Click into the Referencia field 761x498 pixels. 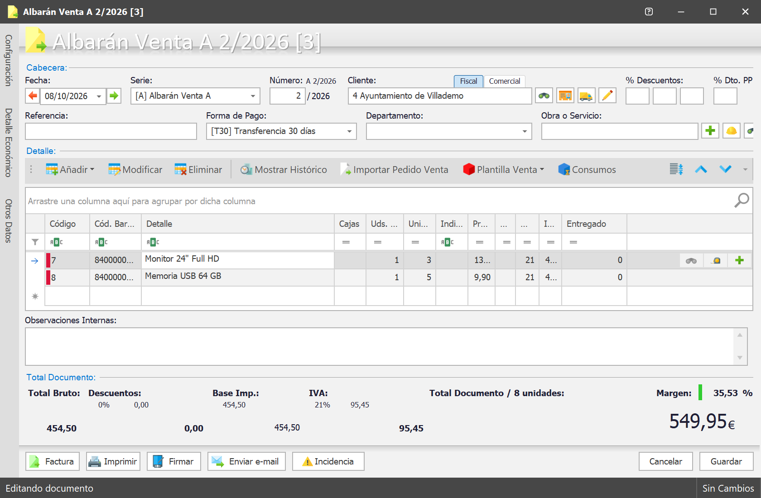point(111,131)
